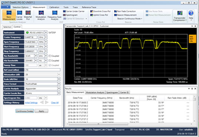This screenshot has width=199, height=137.
Task: Sort by Date/Time column header
Action: (x=78, y=98)
